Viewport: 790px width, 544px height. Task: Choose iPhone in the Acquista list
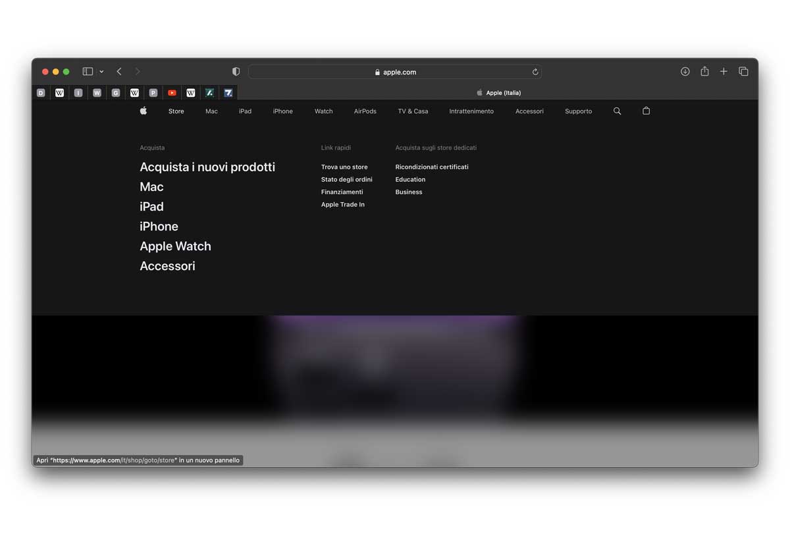pyautogui.click(x=159, y=227)
